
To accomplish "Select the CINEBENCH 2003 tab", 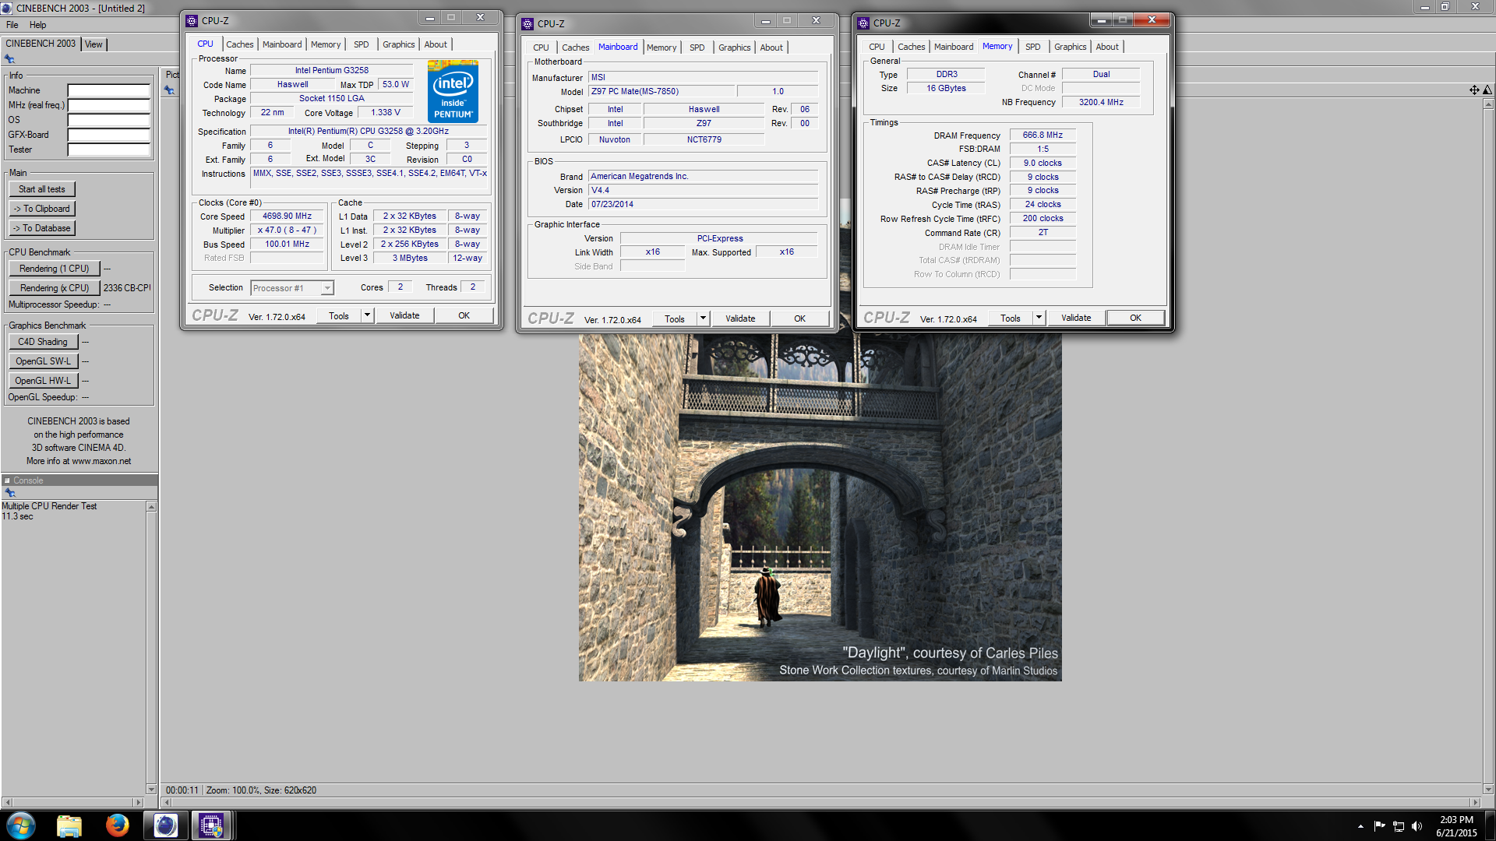I will coord(41,44).
